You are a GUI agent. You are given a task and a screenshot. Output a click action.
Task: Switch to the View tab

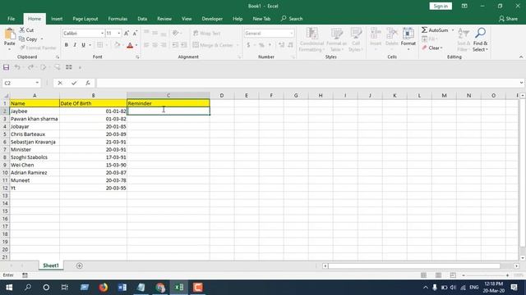(187, 19)
